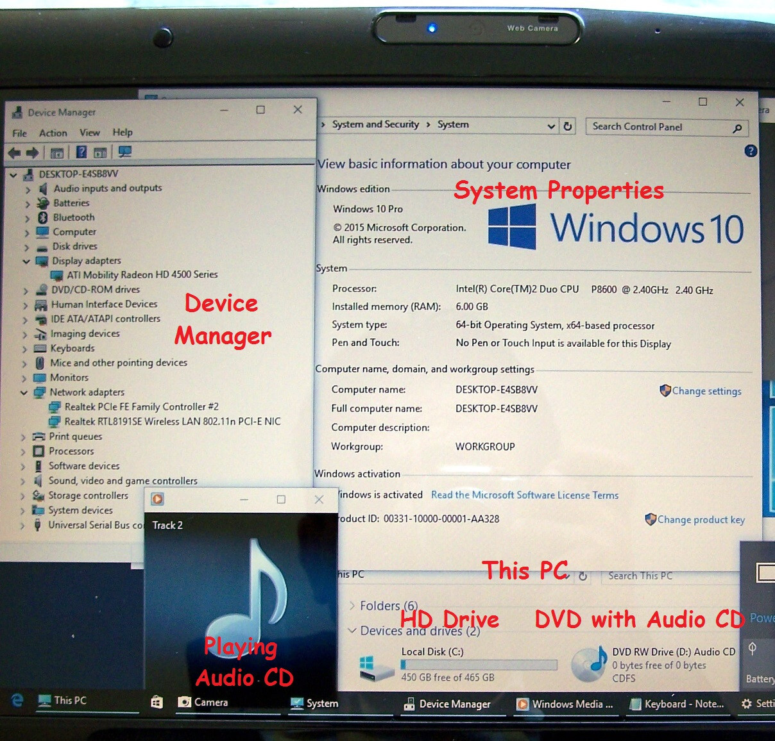Open Microsoft Edge from the taskbar
This screenshot has height=741, width=775.
click(x=17, y=701)
